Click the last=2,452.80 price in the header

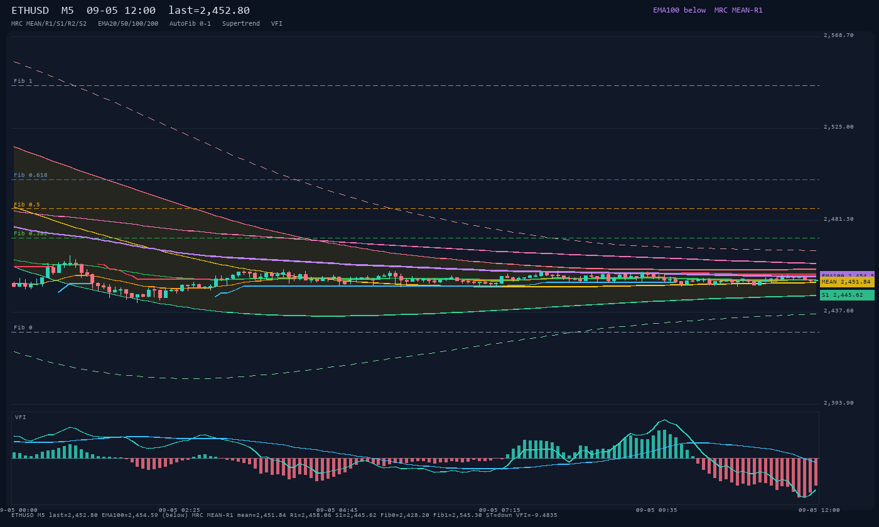209,11
